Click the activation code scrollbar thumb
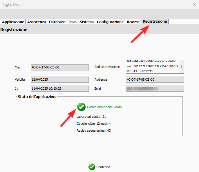 click(181, 67)
